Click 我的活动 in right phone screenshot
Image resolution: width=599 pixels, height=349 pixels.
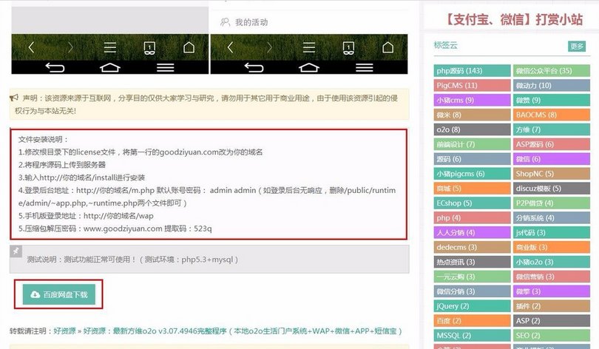(251, 22)
